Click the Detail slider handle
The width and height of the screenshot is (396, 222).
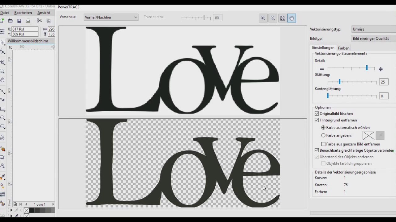(x=367, y=68)
